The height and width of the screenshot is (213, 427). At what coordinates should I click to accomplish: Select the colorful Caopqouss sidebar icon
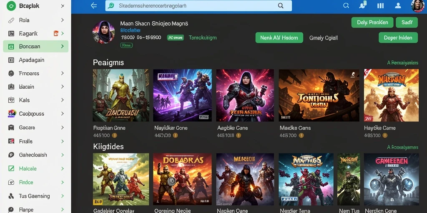tap(11, 114)
